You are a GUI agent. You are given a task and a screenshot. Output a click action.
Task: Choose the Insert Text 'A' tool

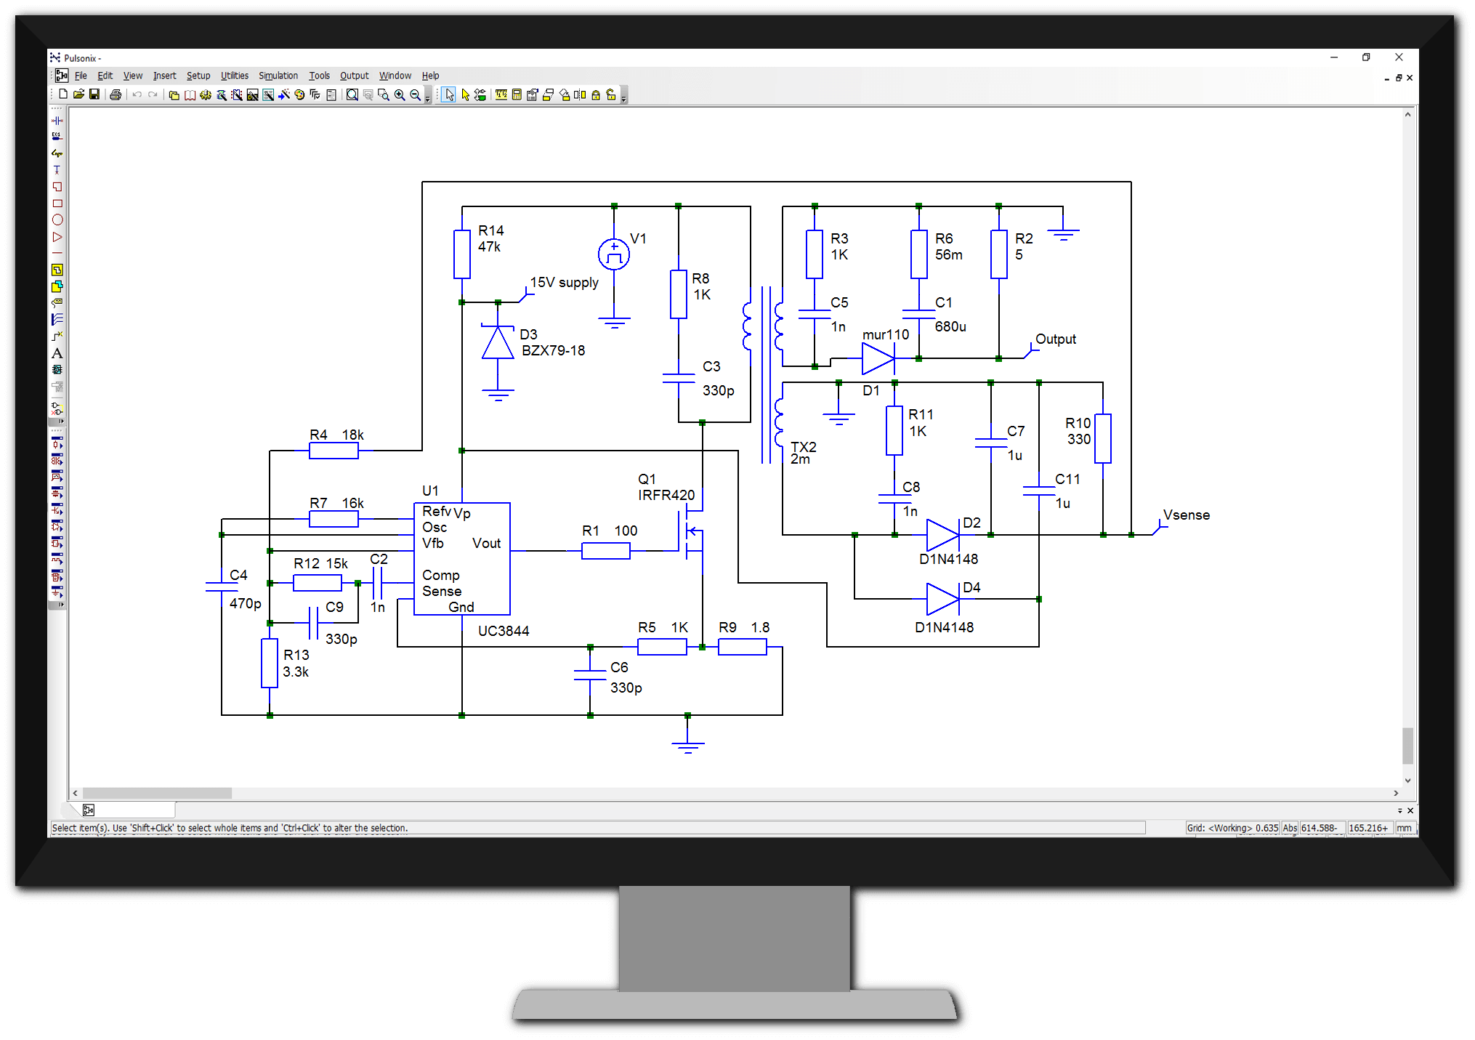point(57,353)
